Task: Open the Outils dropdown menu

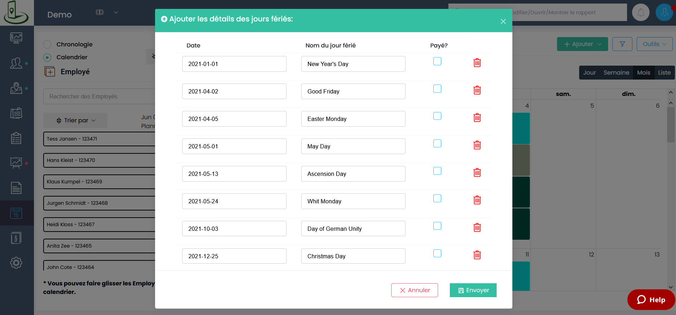Action: tap(654, 44)
